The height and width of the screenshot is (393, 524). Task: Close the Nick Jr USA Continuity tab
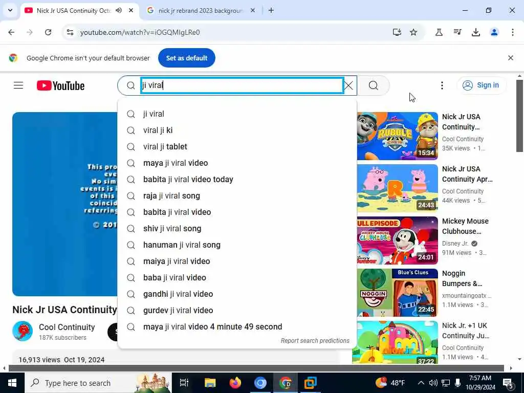tap(131, 10)
